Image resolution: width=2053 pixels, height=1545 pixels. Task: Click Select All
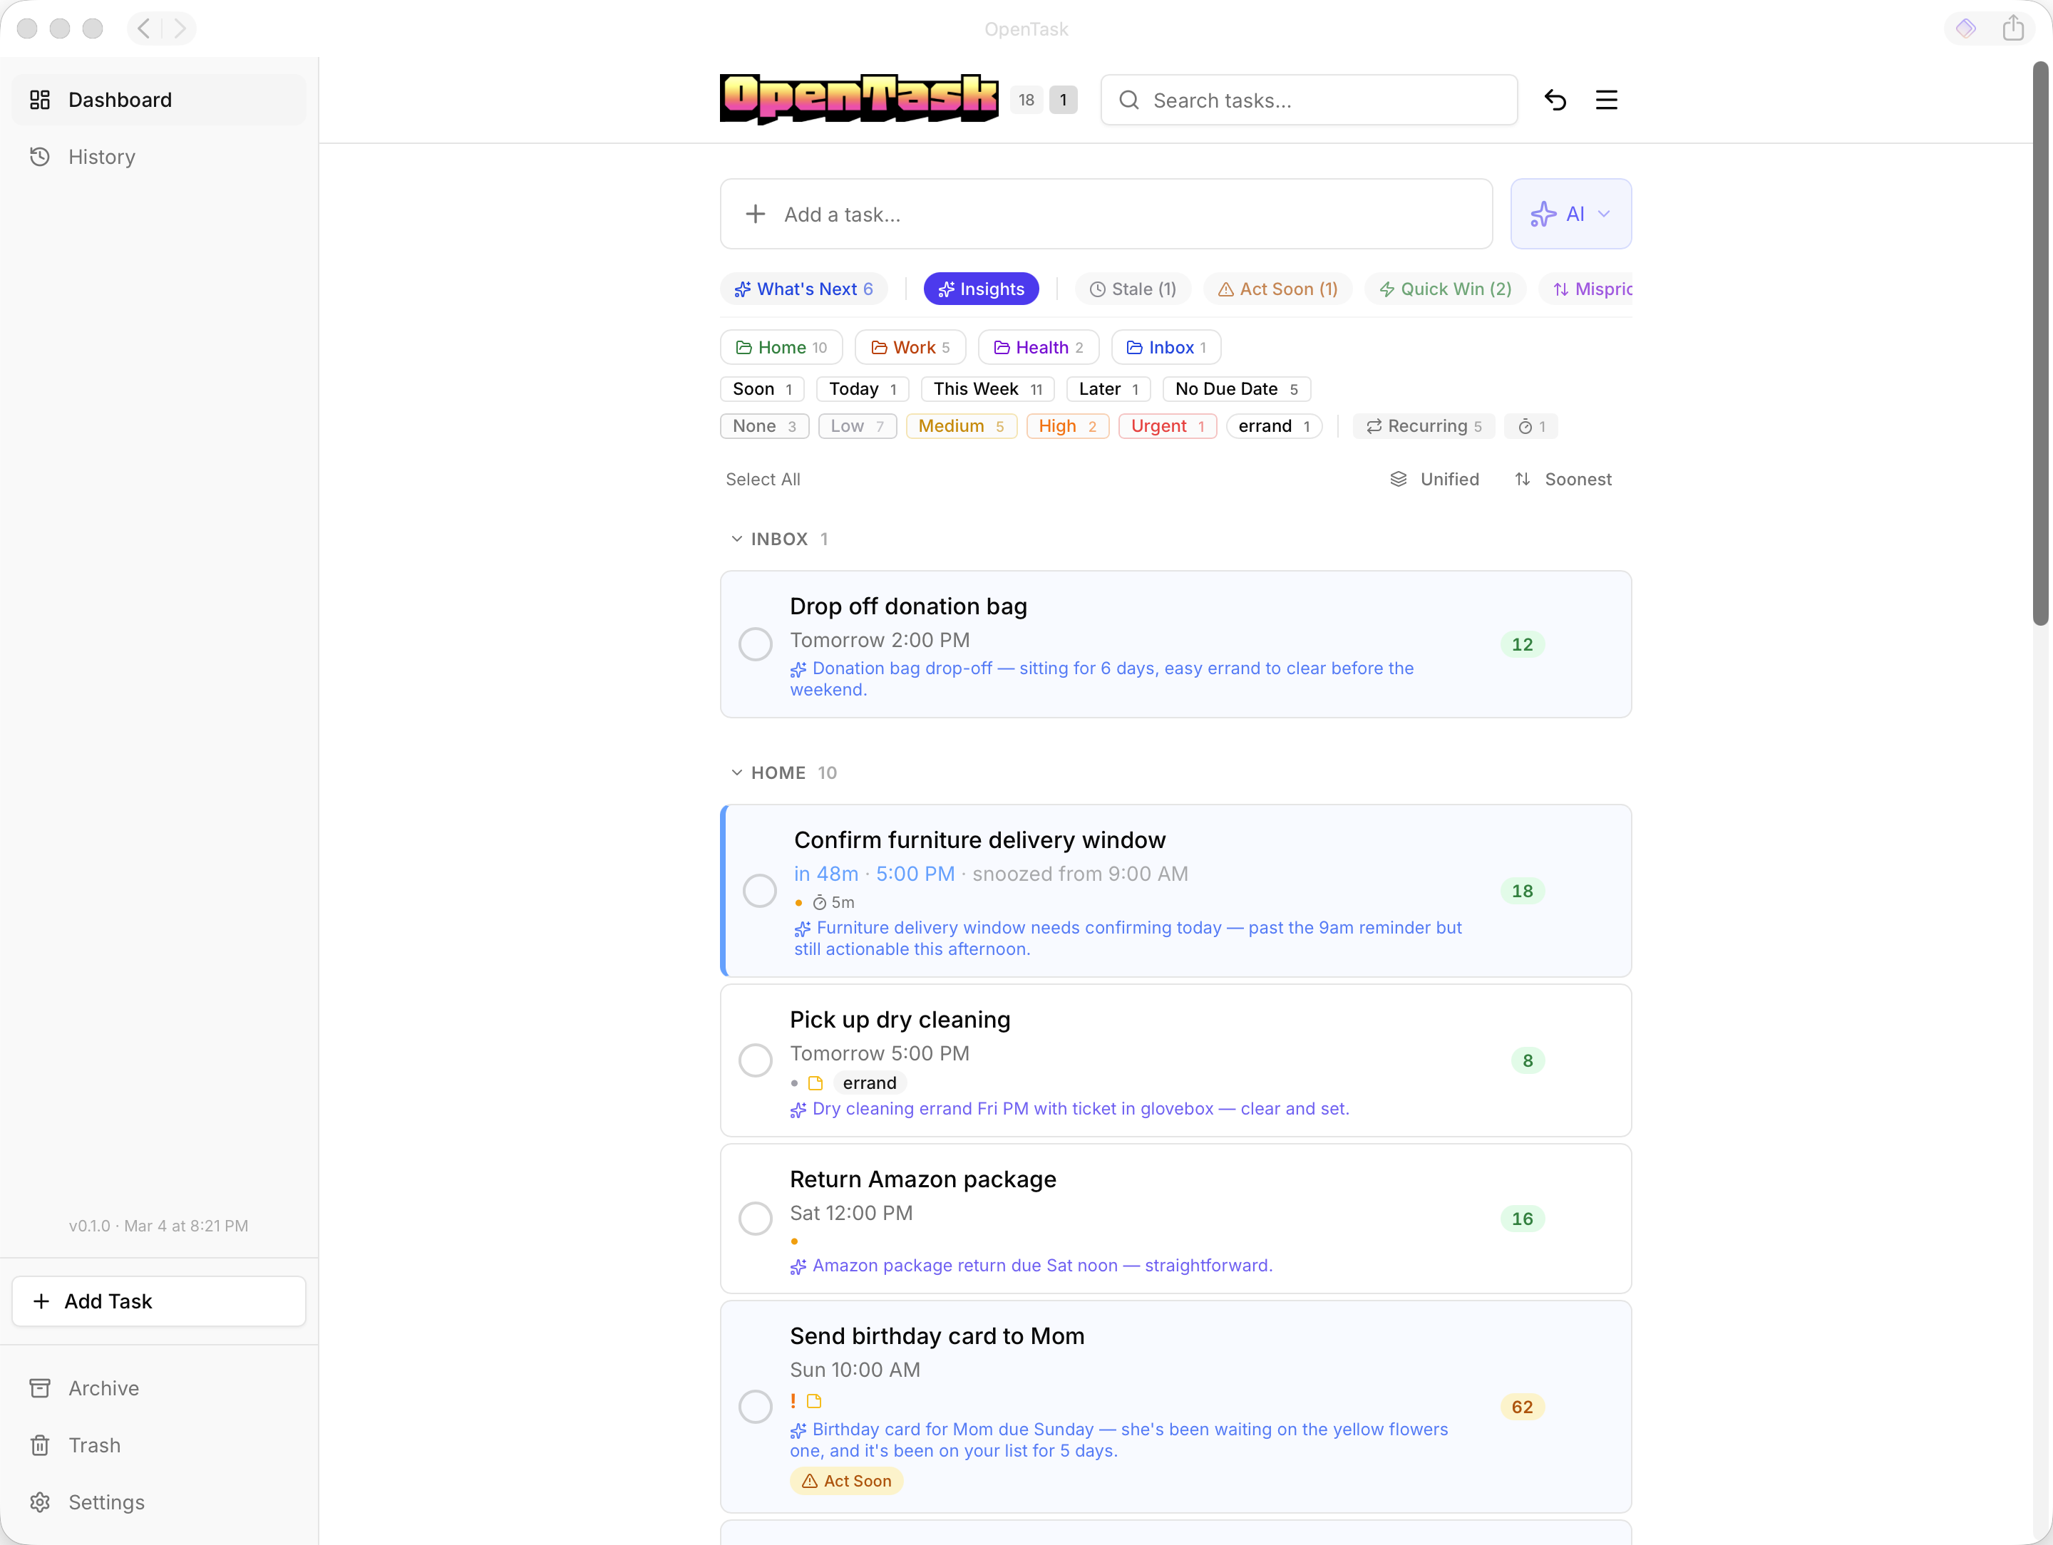[x=762, y=479]
